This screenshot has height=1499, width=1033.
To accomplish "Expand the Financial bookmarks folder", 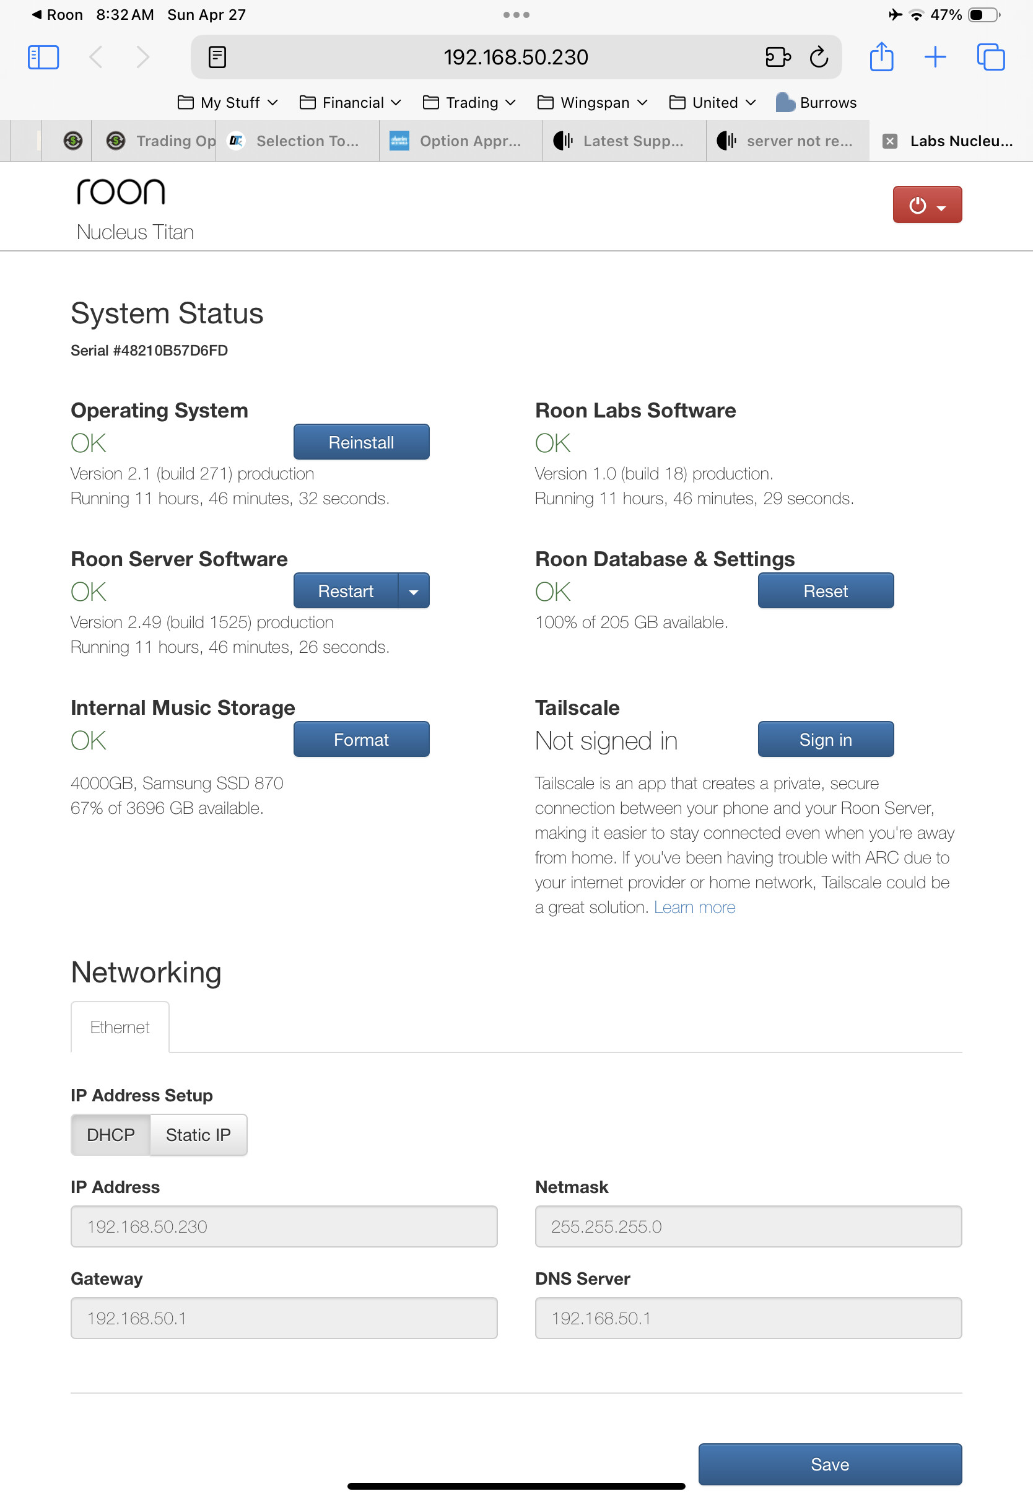I will click(x=350, y=102).
